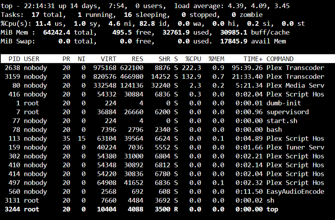Click the EasyAudioEncode command entry
This screenshot has width=335, height=220.
point(295,192)
